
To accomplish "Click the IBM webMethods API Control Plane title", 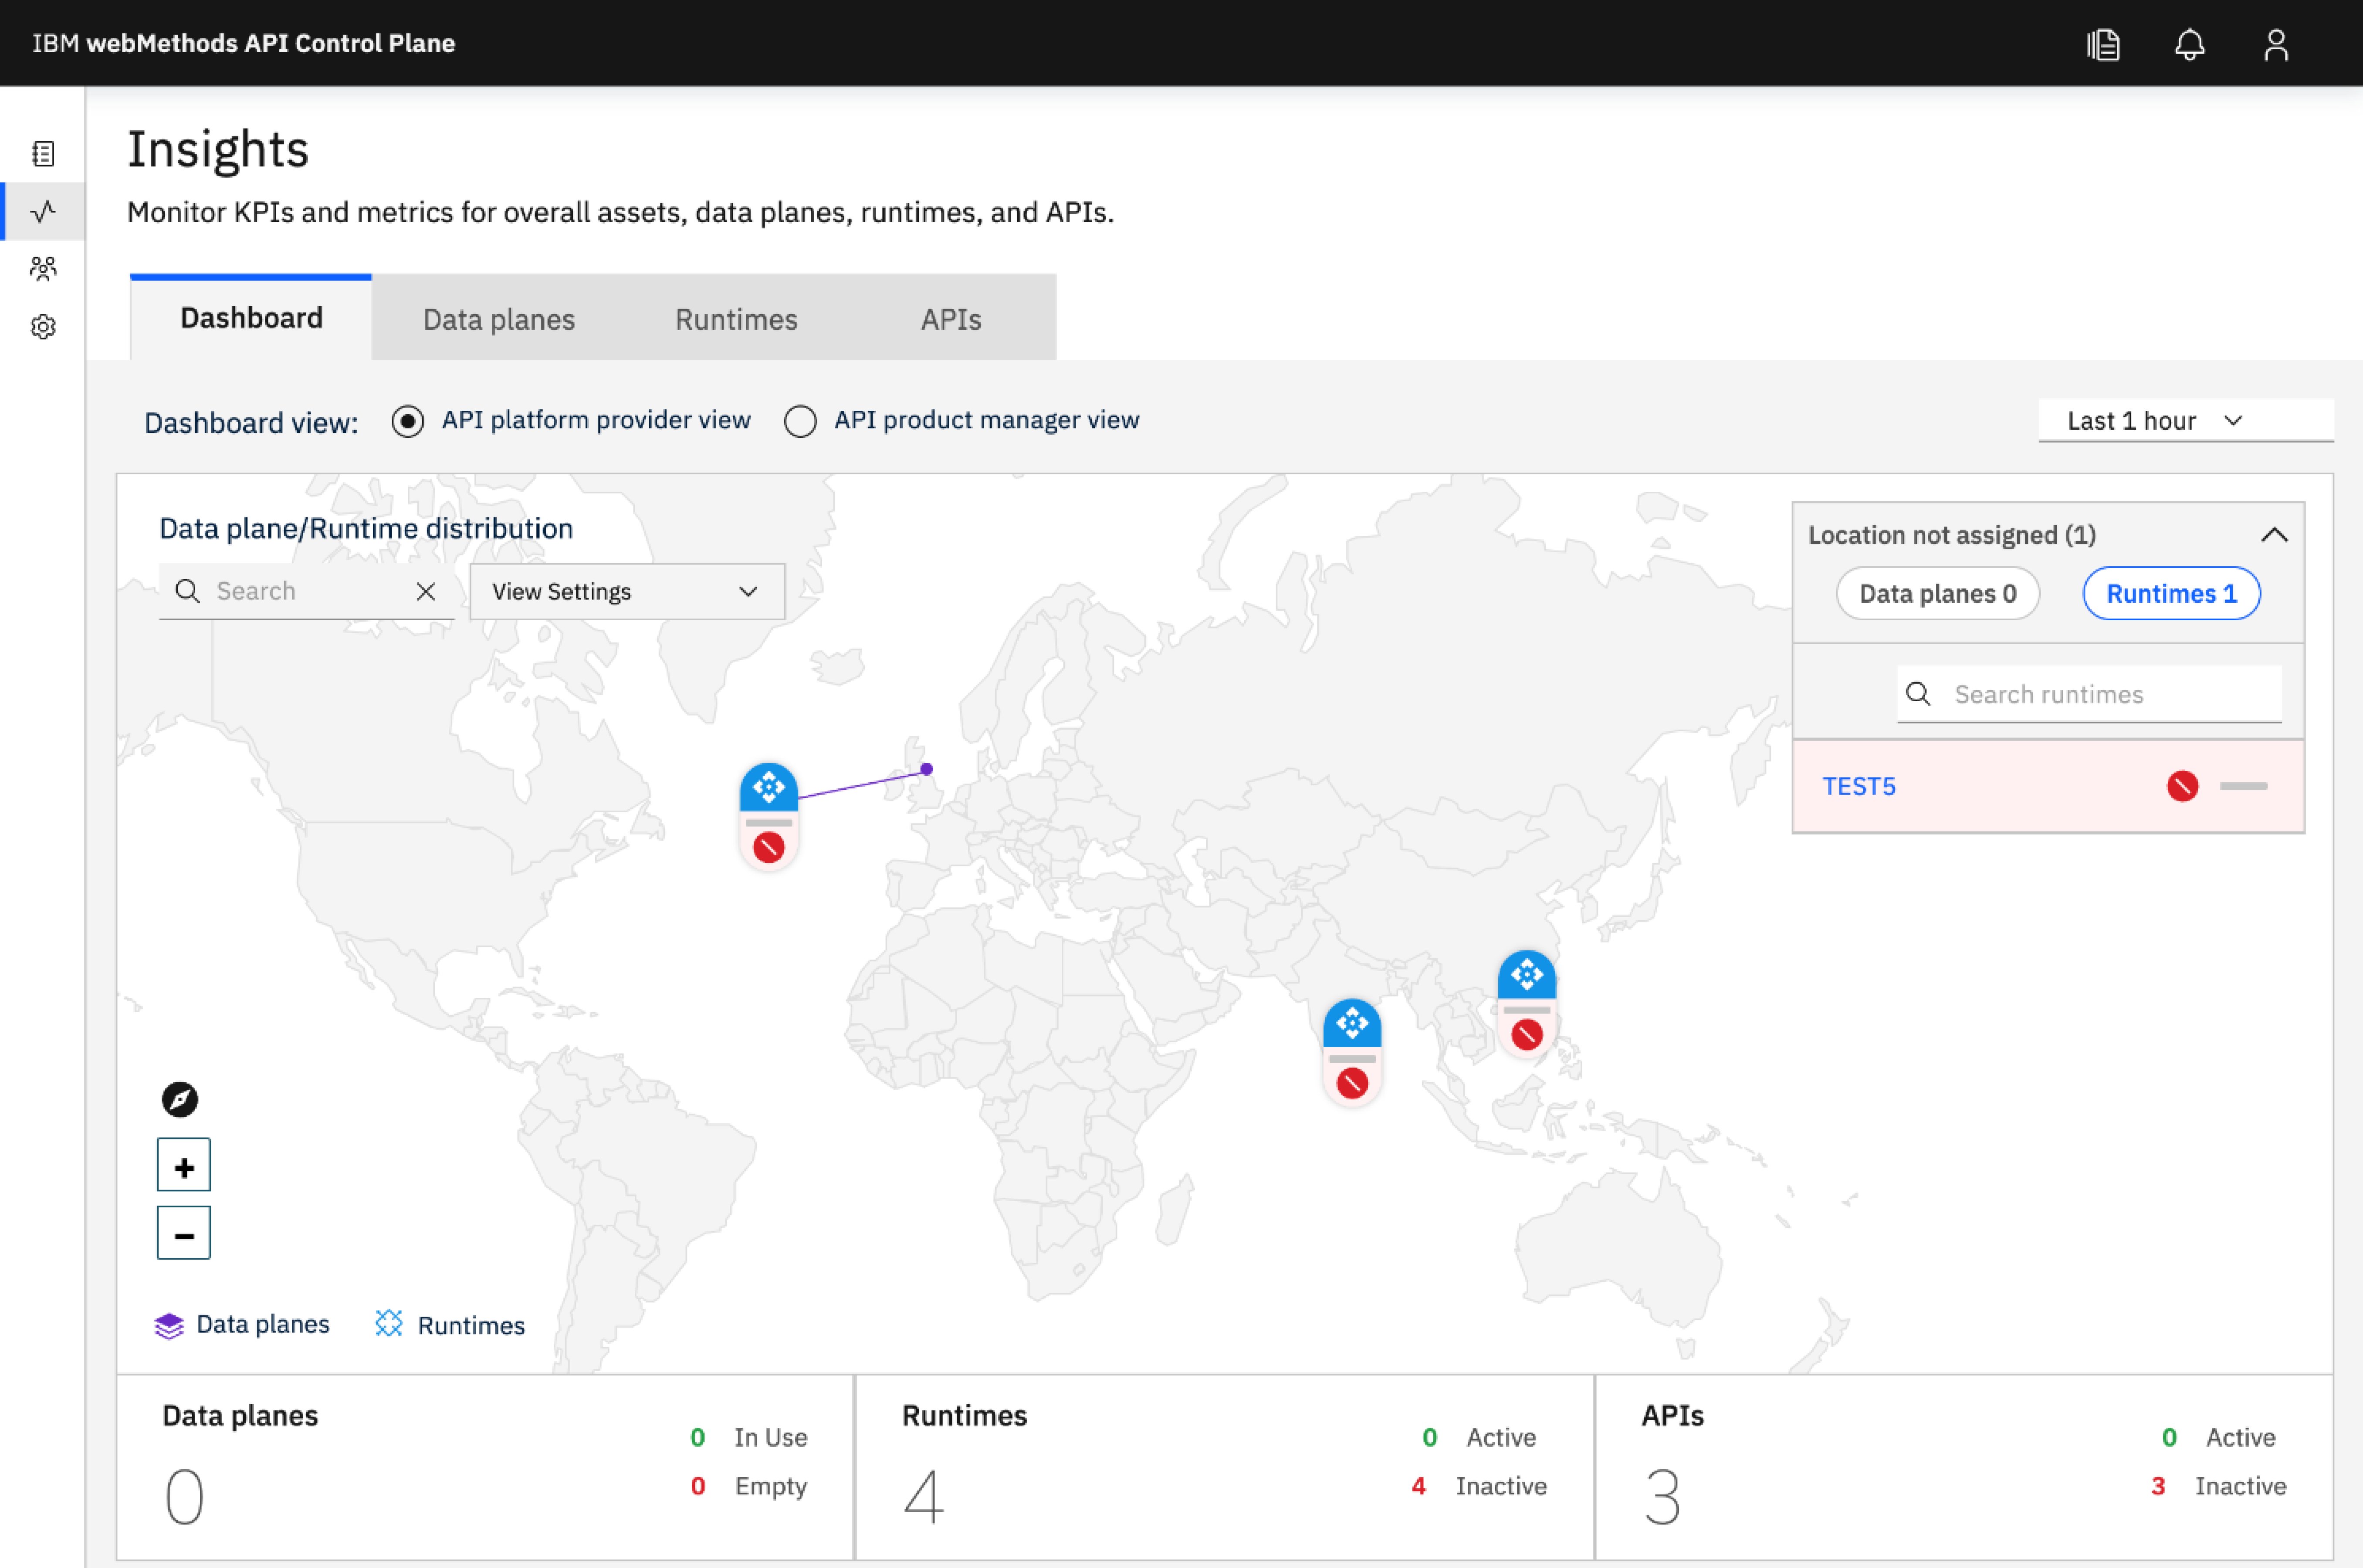I will pos(243,44).
